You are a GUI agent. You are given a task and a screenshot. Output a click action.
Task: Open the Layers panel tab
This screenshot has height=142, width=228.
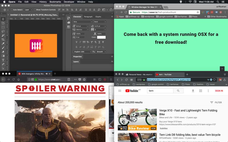[x=76, y=62]
